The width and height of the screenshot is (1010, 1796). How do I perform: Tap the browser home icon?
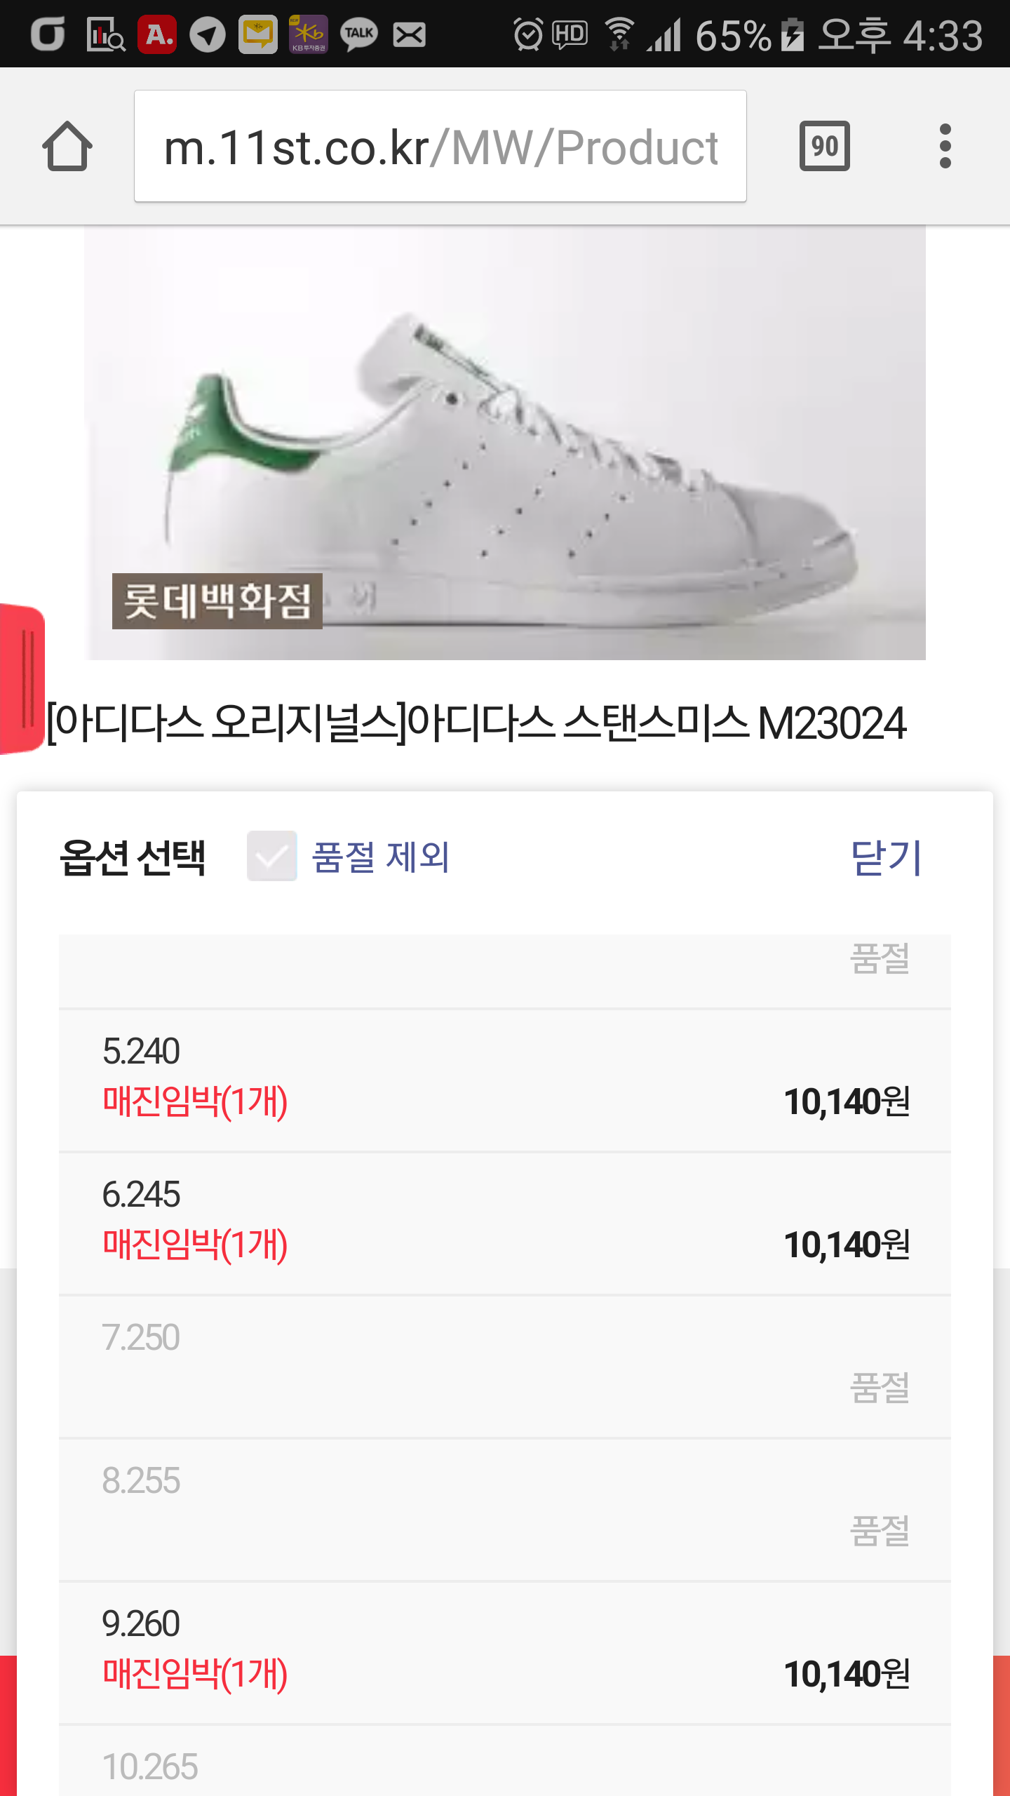pos(67,146)
